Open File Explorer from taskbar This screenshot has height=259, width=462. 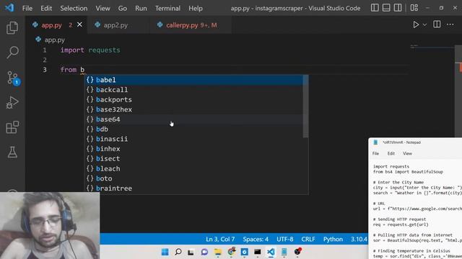[x=218, y=252]
